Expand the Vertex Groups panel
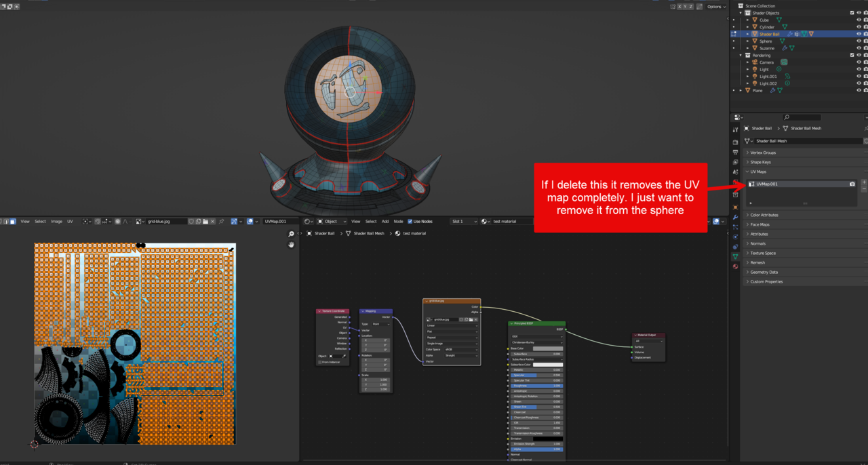The width and height of the screenshot is (868, 465). [x=763, y=153]
